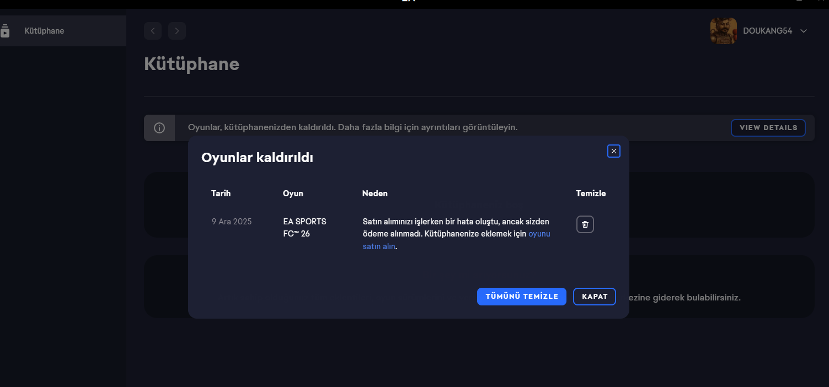Click the Neden column header
Screen dimensions: 829x387
pyautogui.click(x=375, y=193)
